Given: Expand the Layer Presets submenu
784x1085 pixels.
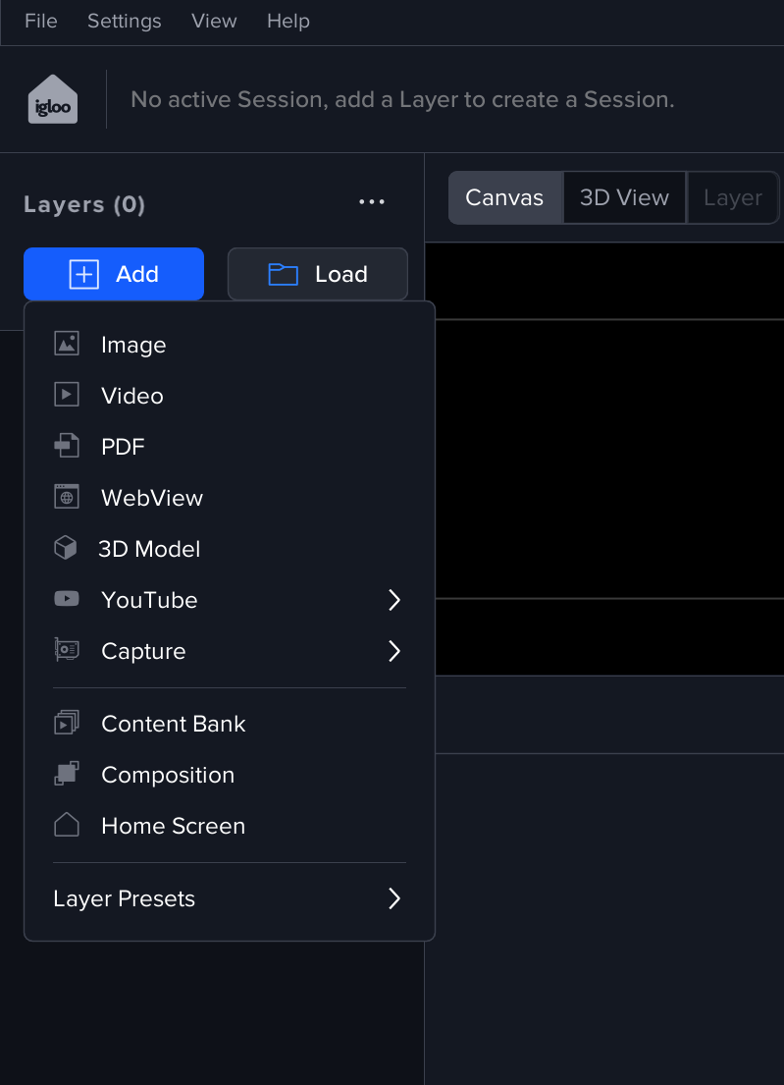Looking at the screenshot, I should click(x=394, y=898).
